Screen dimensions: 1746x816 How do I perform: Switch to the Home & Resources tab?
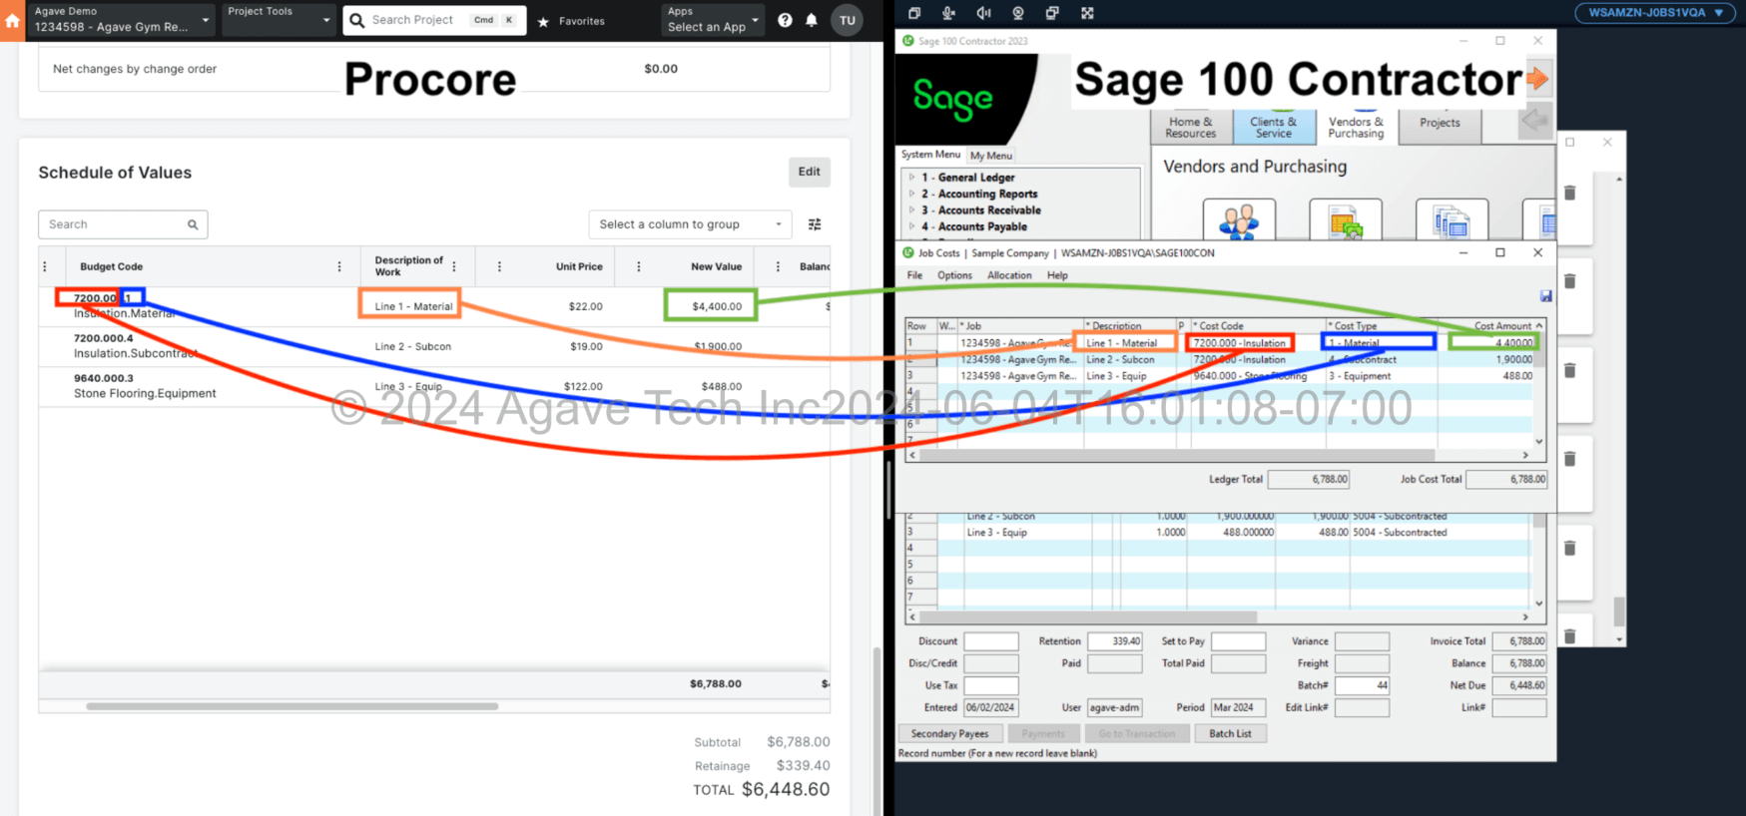pyautogui.click(x=1190, y=128)
